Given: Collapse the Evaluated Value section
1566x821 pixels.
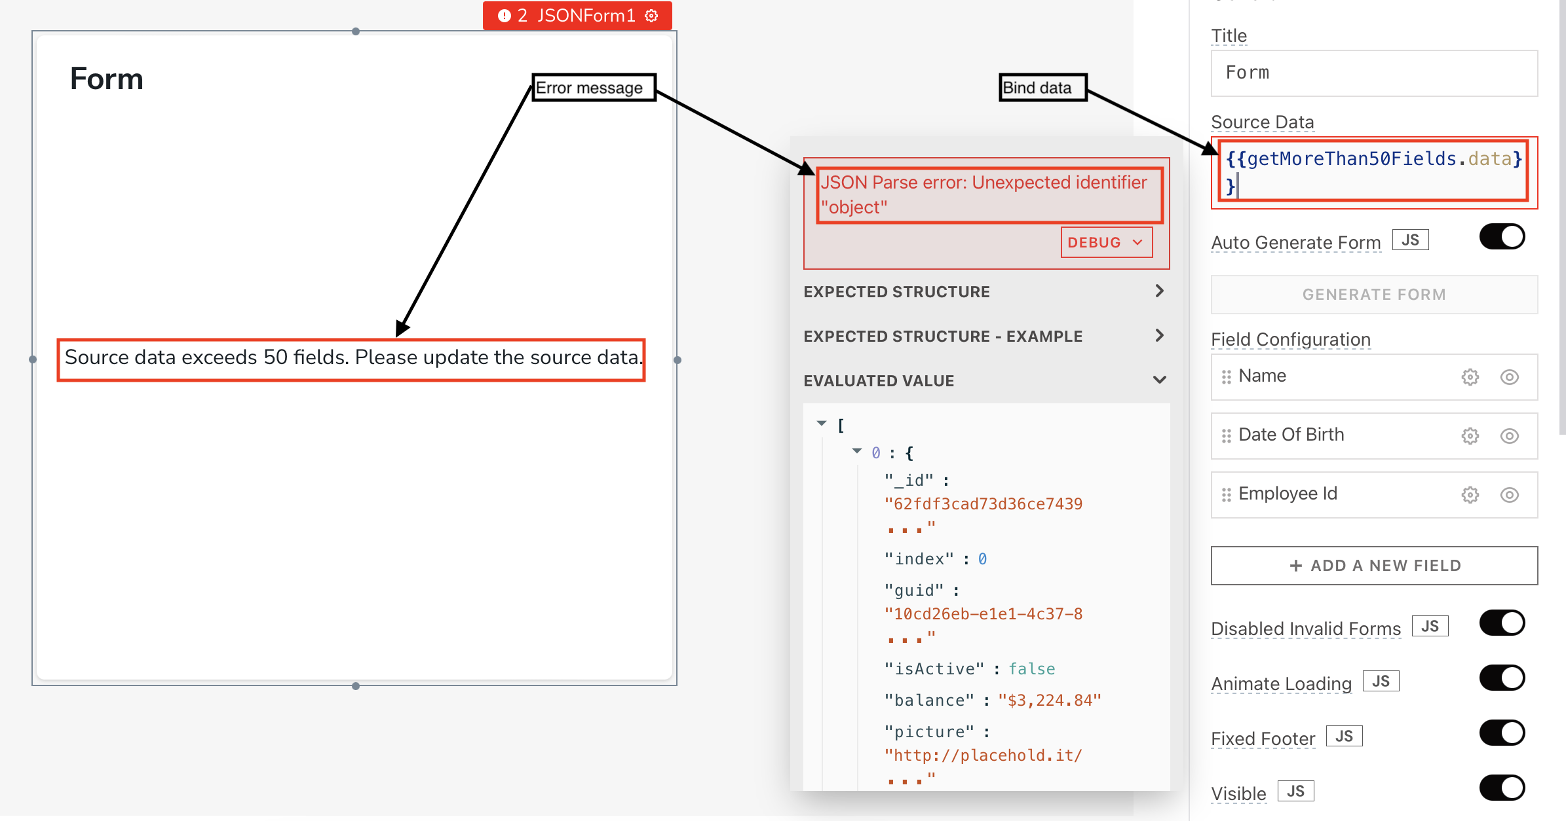Looking at the screenshot, I should 985,380.
